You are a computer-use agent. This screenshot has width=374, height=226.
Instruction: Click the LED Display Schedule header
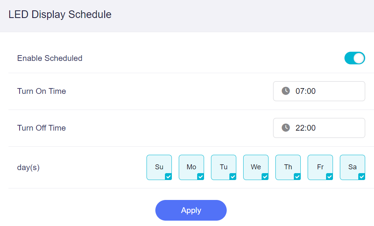pos(59,15)
